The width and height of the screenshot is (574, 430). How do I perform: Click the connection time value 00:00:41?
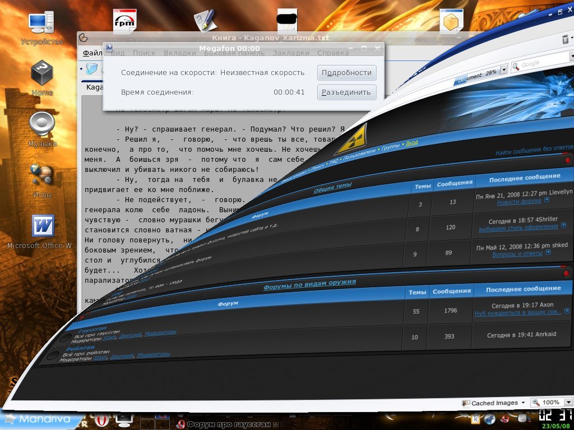click(x=289, y=92)
